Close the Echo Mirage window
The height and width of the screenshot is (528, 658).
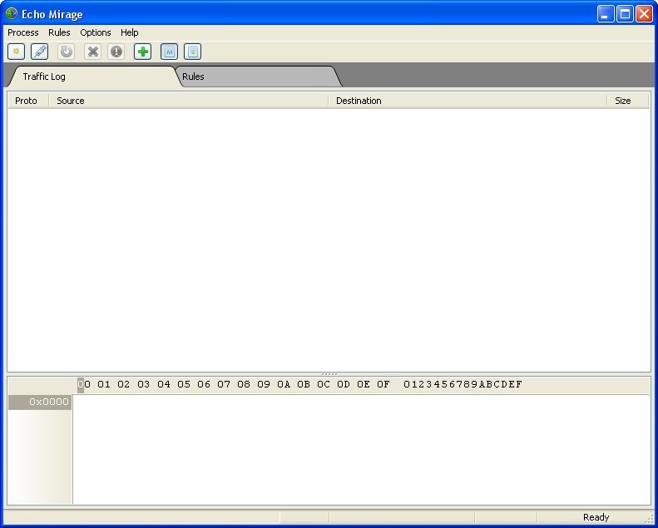point(644,14)
